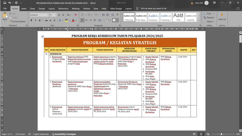Expand the Styles gallery

(x=198, y=21)
